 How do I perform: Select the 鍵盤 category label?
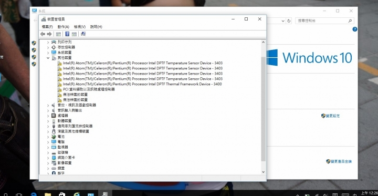coord(61,168)
